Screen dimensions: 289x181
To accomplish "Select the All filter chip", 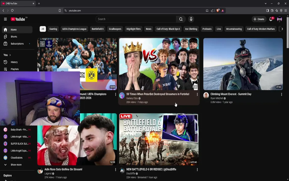I will [x=43, y=29].
